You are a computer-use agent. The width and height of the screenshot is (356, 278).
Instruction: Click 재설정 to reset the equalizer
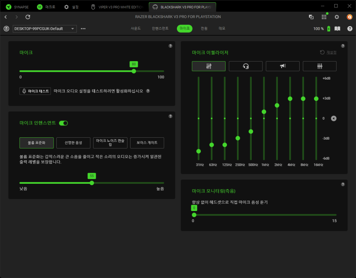click(x=328, y=53)
